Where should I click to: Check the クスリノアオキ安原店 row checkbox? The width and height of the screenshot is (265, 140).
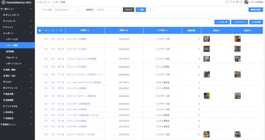coord(39,67)
